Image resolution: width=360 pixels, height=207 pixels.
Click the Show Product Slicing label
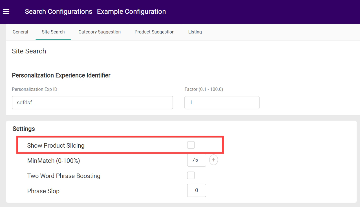point(56,145)
